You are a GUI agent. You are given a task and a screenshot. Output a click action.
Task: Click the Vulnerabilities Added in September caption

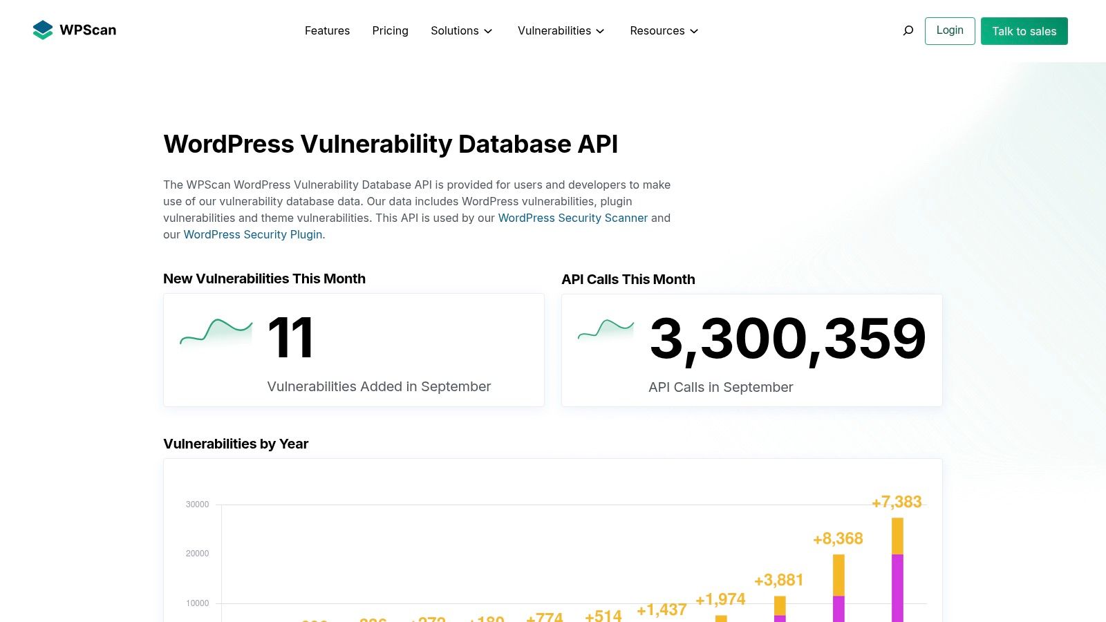[379, 386]
